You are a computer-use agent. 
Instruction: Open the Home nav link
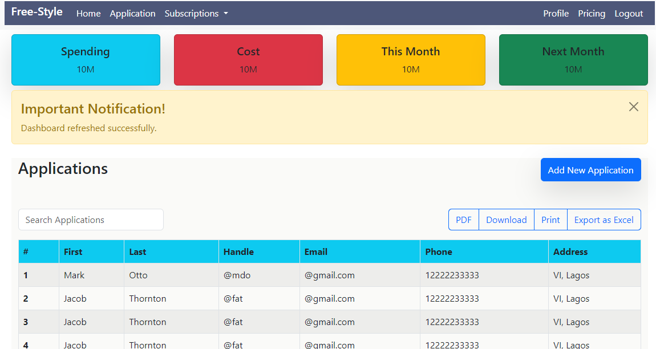[x=88, y=14]
